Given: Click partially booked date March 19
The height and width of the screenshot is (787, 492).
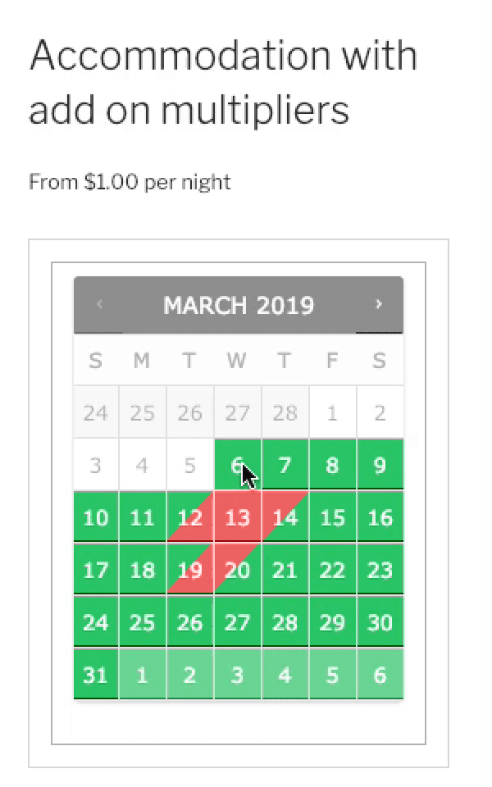Looking at the screenshot, I should 189,570.
